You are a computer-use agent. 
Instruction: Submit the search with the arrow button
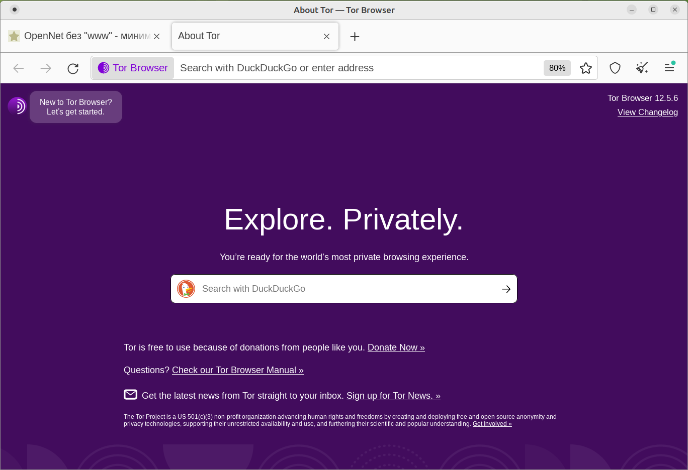506,289
